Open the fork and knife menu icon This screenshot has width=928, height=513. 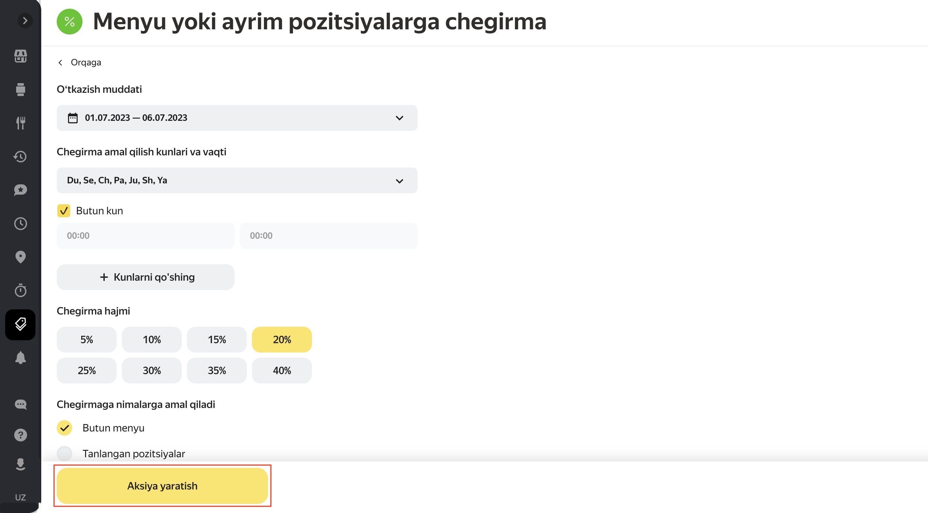[x=21, y=123]
